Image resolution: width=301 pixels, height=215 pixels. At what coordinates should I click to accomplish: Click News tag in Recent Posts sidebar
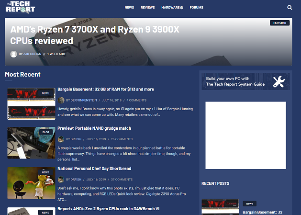(x=249, y=204)
